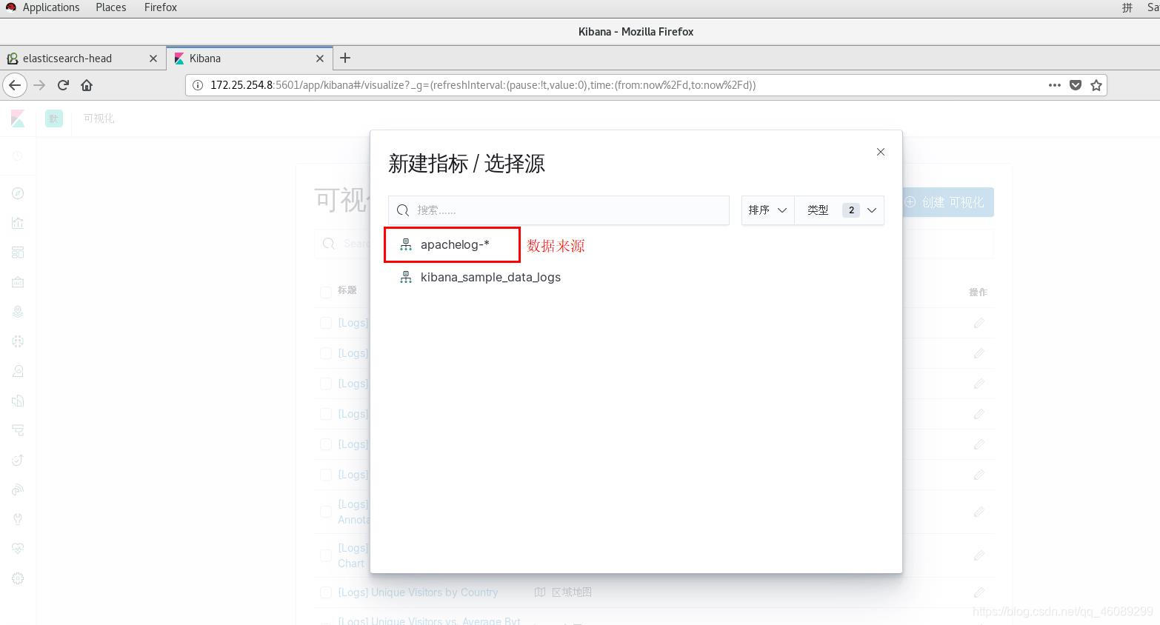1160x625 pixels.
Task: Click the 拼 input method indicator
Action: click(x=1127, y=7)
